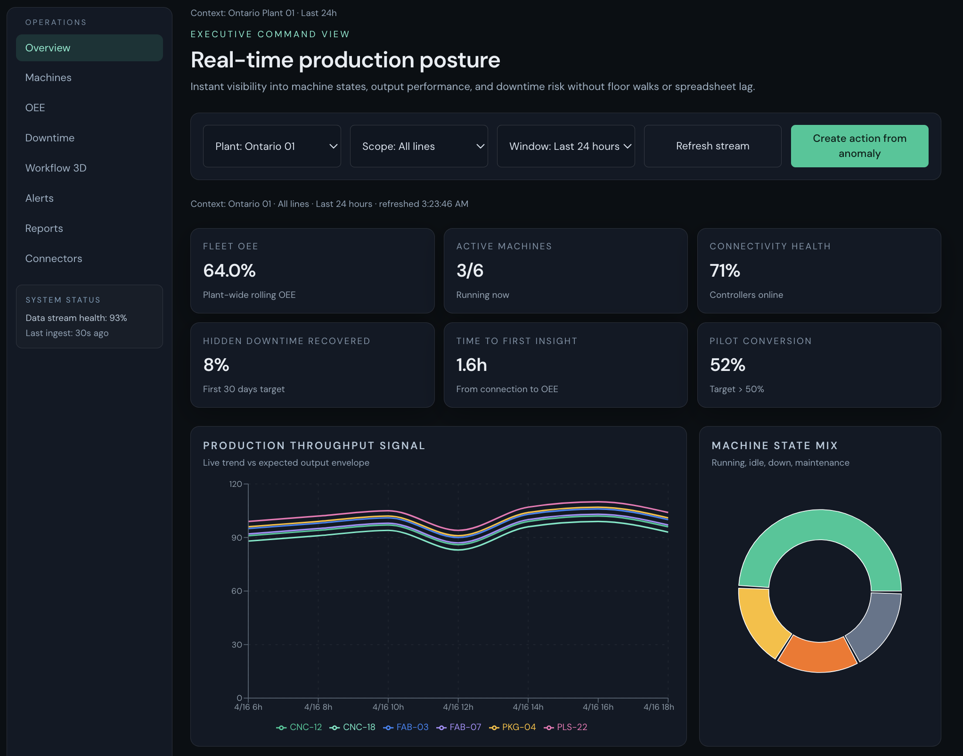The height and width of the screenshot is (756, 963).
Task: Open Connectors in the sidebar
Action: [x=54, y=259]
